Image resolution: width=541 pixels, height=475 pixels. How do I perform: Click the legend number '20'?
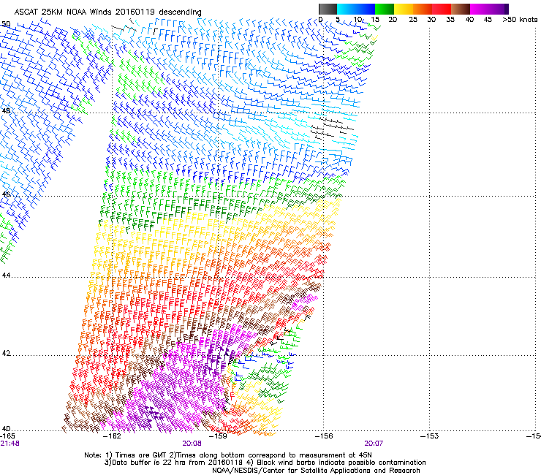pyautogui.click(x=393, y=20)
